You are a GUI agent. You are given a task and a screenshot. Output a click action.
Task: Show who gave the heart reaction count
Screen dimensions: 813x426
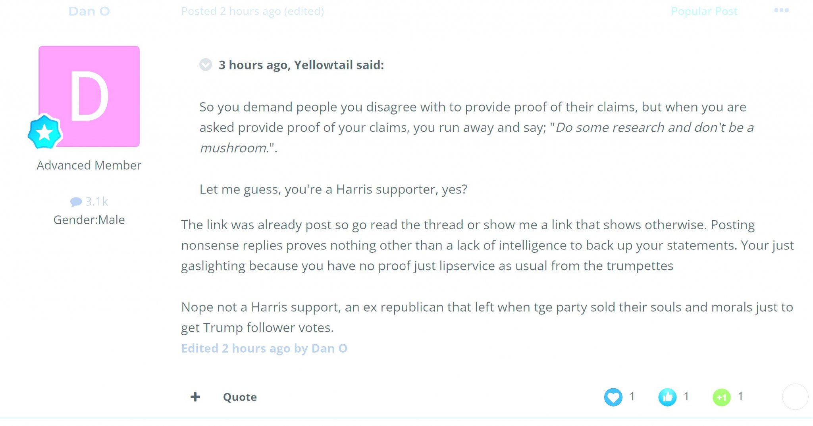[632, 396]
